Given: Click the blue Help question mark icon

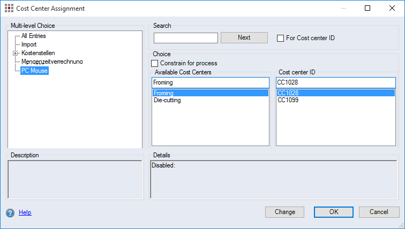Looking at the screenshot, I should tap(10, 212).
